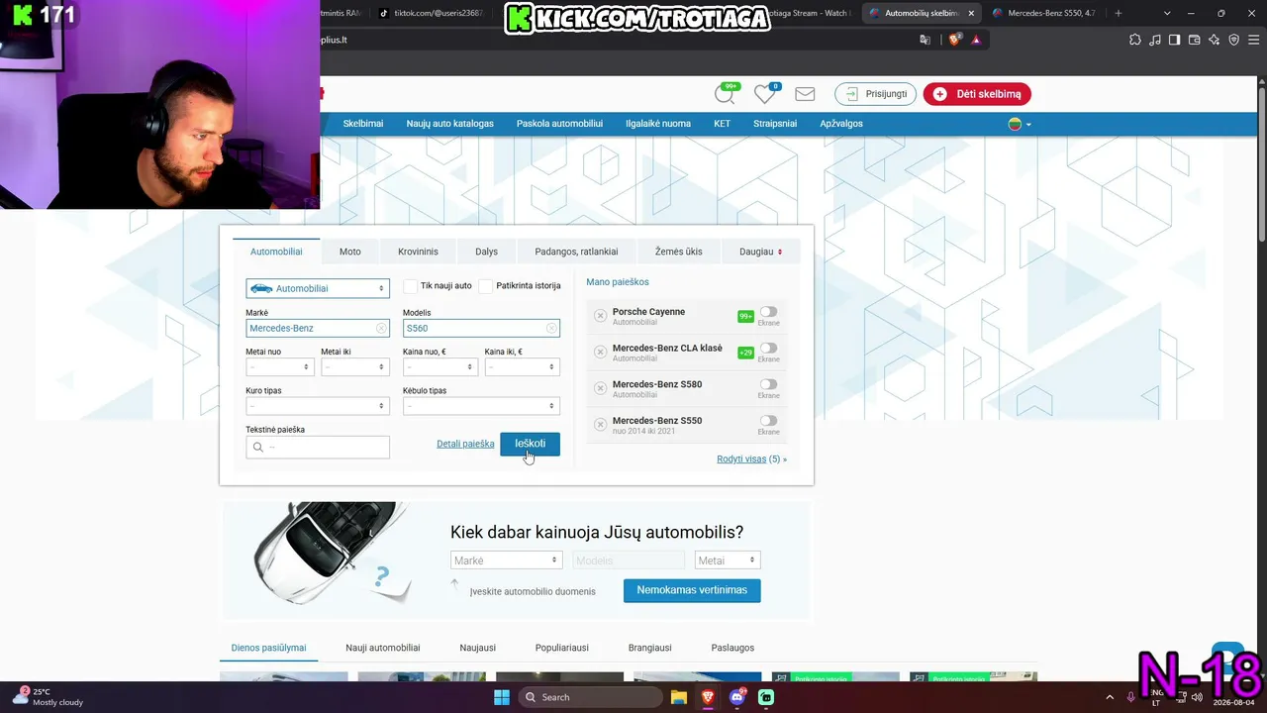Open the Kaina nuo price dropdown
The image size is (1267, 713).
(x=440, y=367)
